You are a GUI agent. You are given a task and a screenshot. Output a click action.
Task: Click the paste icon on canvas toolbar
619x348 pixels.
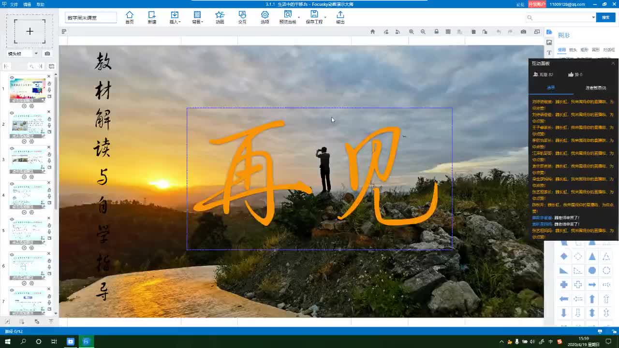485,32
